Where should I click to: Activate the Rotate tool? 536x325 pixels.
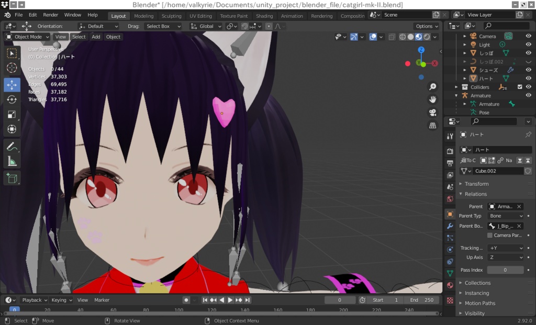click(x=12, y=99)
